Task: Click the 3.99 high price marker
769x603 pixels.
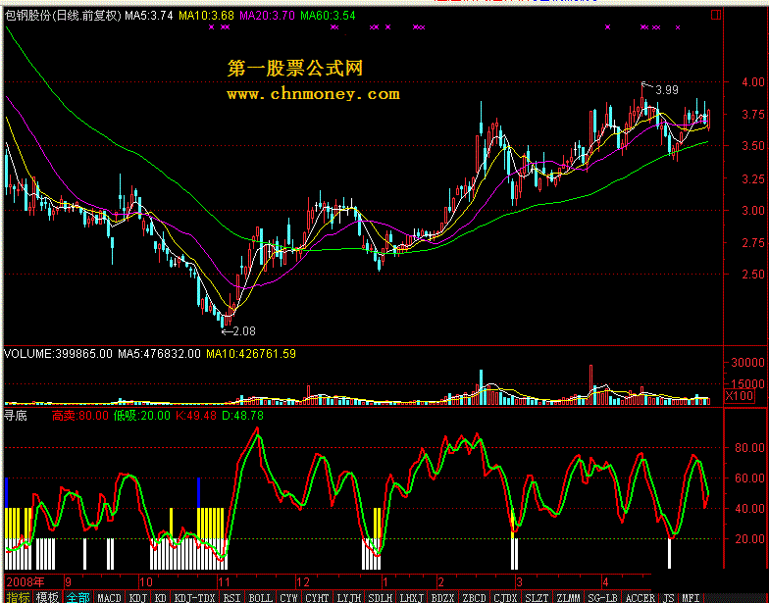Action: tap(667, 90)
